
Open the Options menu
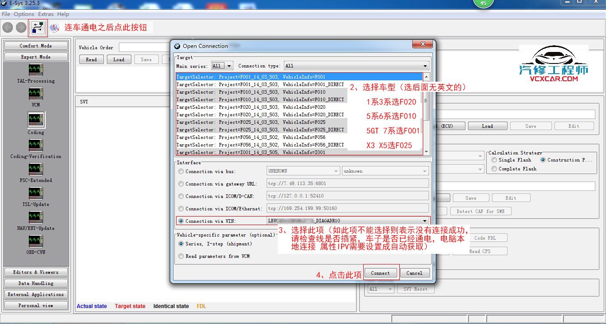24,14
